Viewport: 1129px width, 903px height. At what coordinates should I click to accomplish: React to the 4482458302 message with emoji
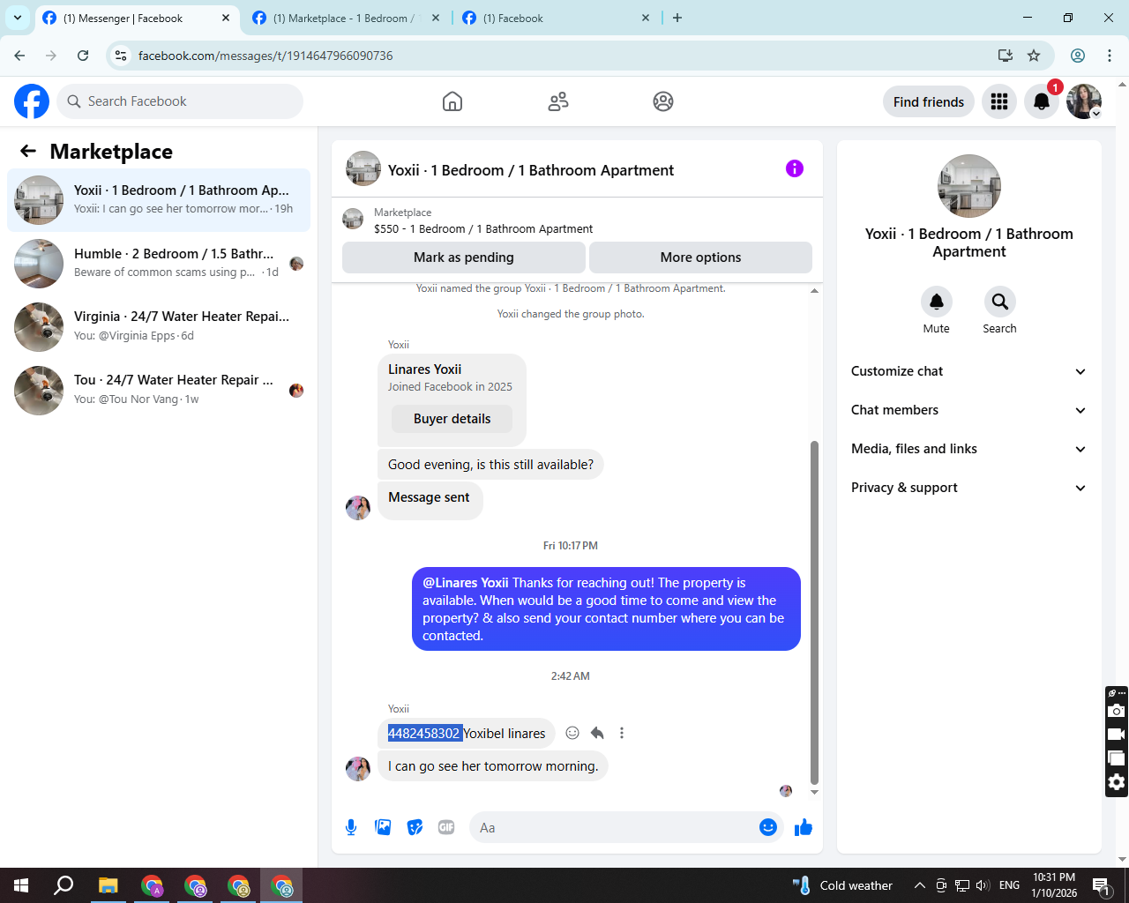(572, 733)
